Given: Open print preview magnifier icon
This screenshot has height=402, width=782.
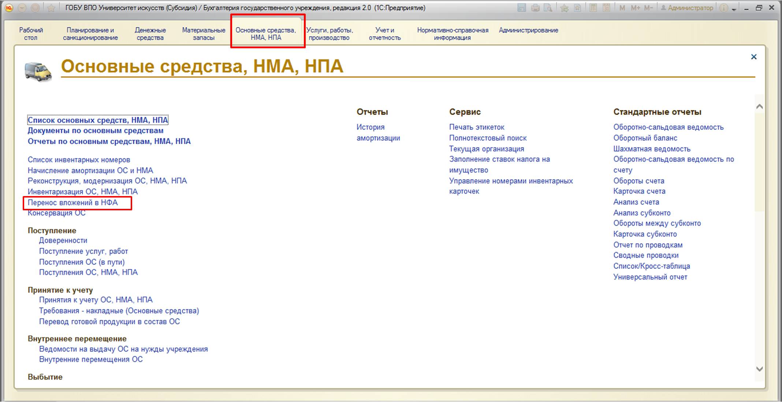Looking at the screenshot, I should 548,8.
